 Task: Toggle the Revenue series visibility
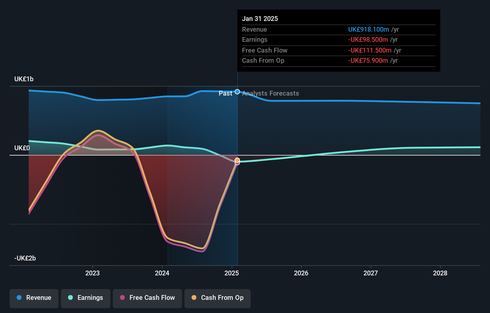click(x=34, y=298)
